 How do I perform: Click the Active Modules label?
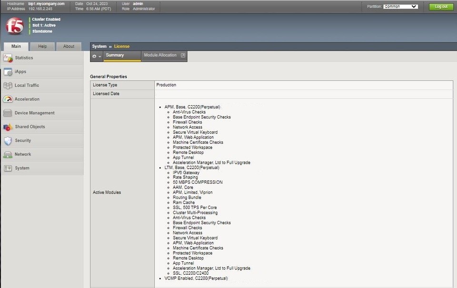click(x=107, y=192)
